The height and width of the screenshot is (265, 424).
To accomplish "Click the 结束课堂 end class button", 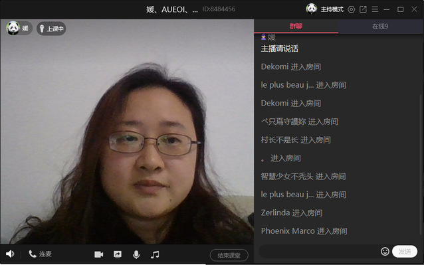I will pos(229,255).
